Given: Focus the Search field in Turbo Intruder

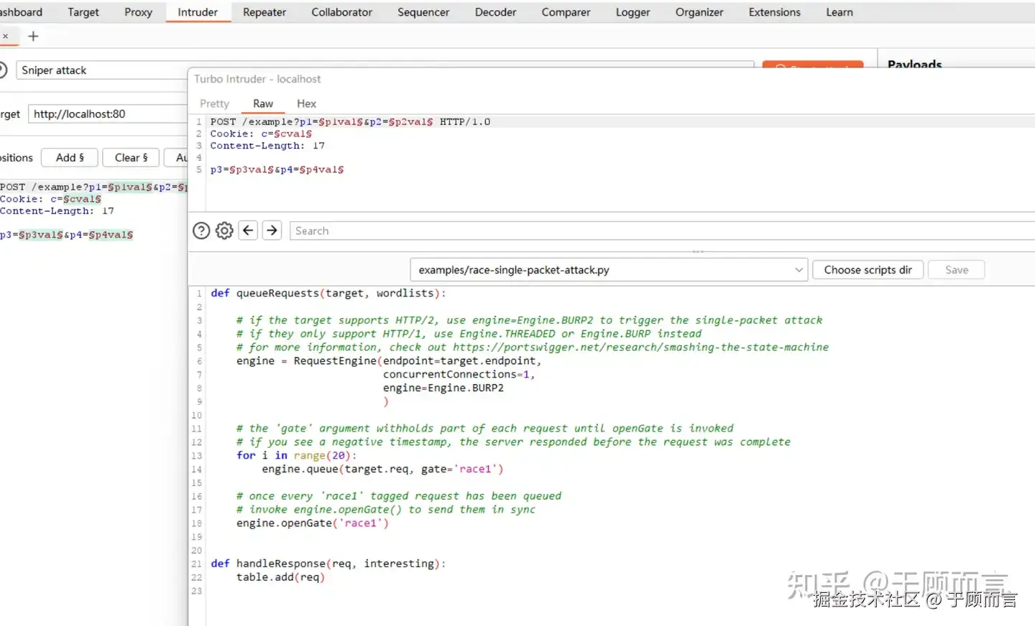Looking at the screenshot, I should pyautogui.click(x=661, y=230).
